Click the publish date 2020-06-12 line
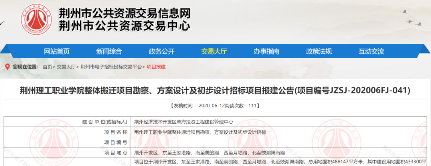This screenshot has height=166, width=431. tap(215, 106)
